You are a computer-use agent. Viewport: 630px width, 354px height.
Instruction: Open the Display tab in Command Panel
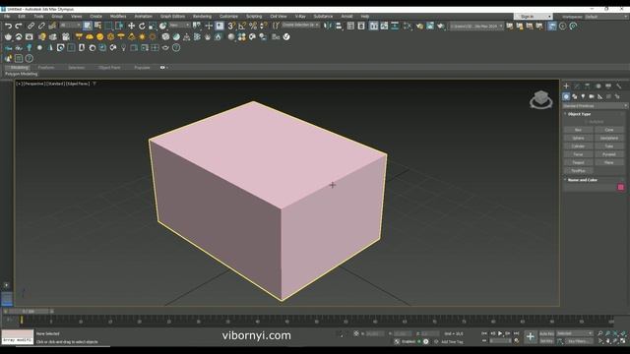[608, 86]
